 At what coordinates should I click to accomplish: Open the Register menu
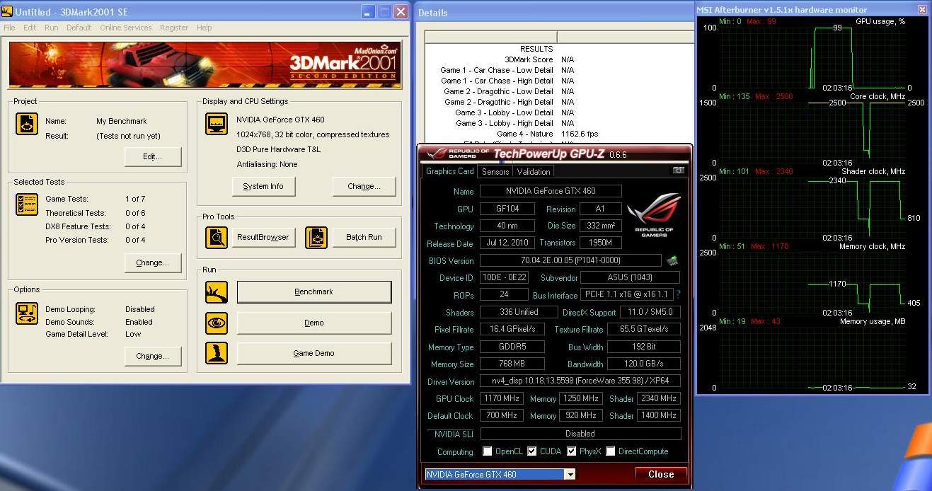tap(174, 28)
